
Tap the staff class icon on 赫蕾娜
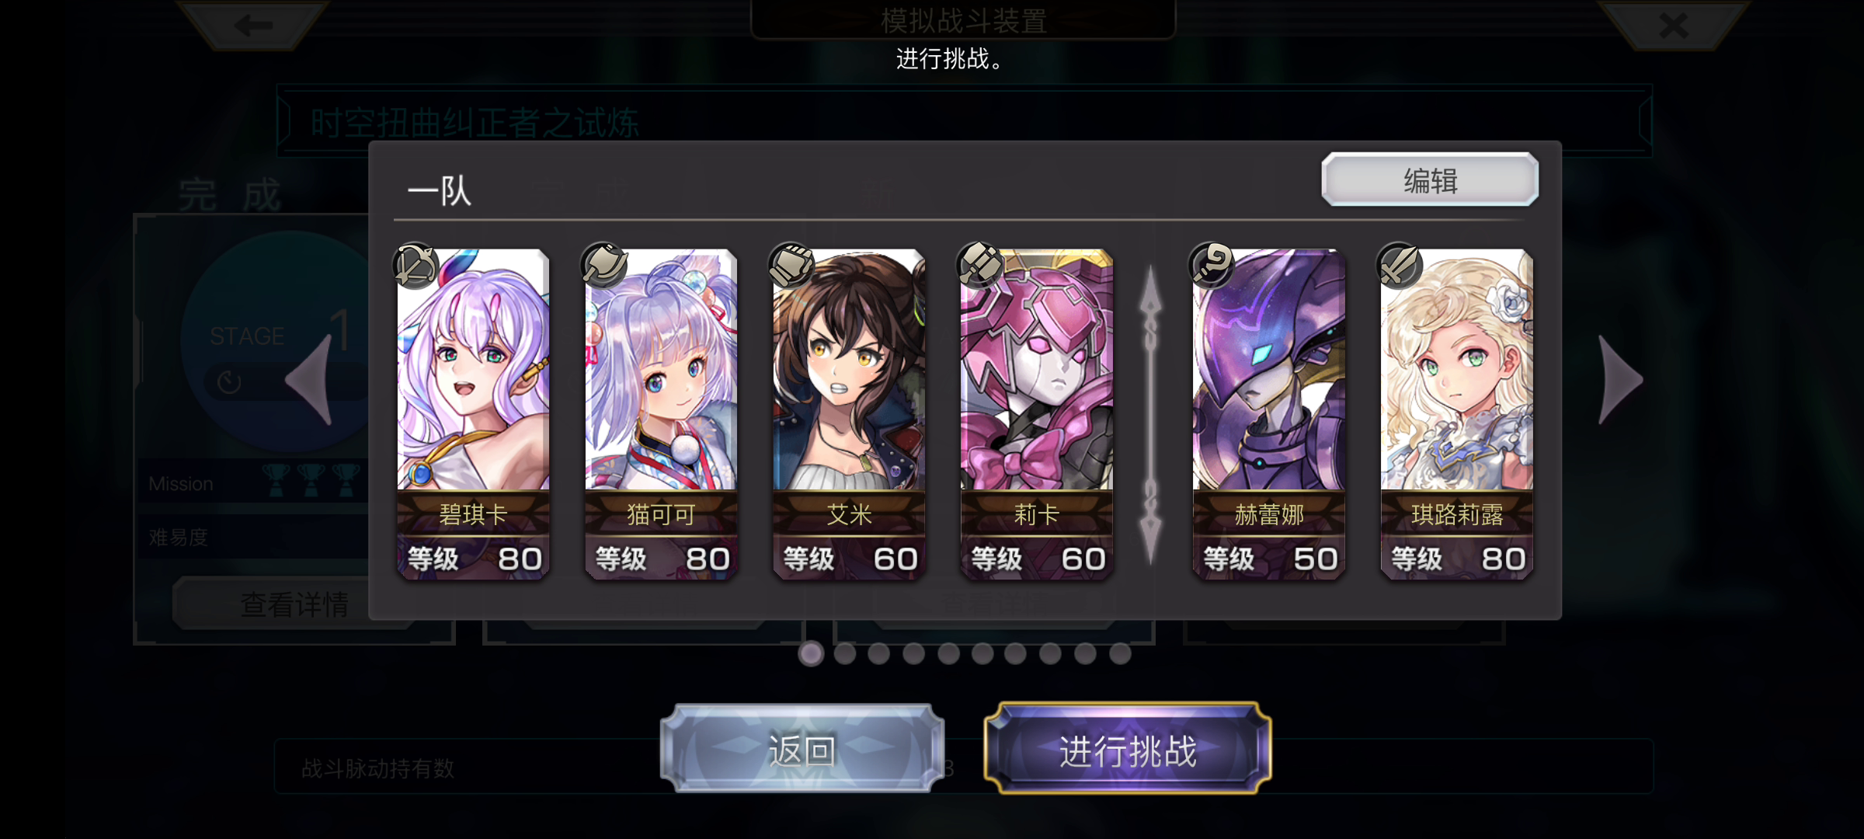[1212, 266]
